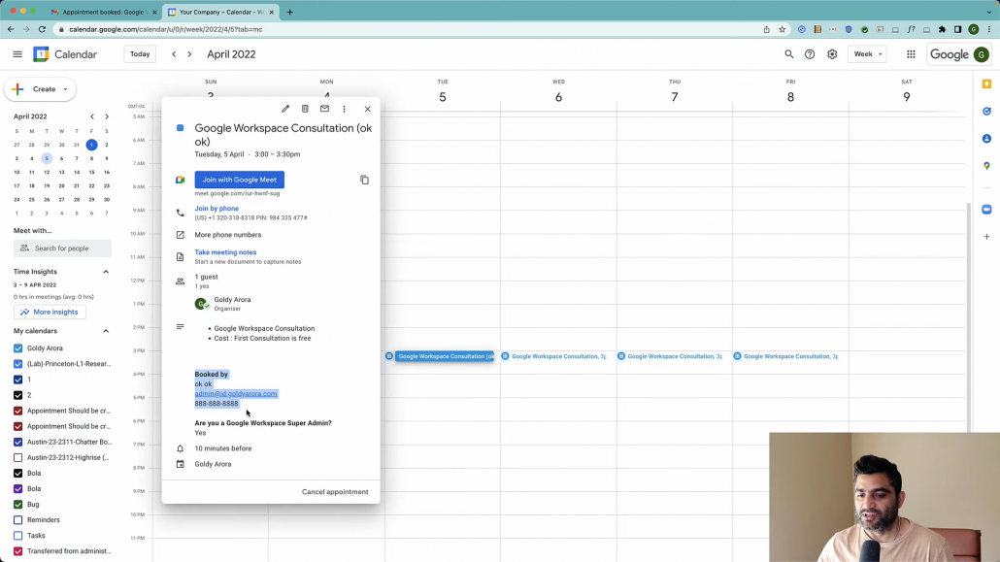Open Google account avatar

pyautogui.click(x=982, y=55)
